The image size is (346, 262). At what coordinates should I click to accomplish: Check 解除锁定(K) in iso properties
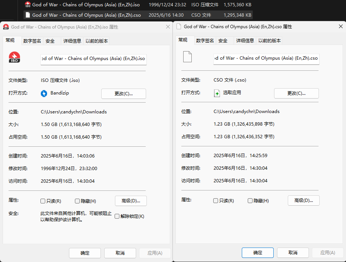pyautogui.click(x=117, y=216)
